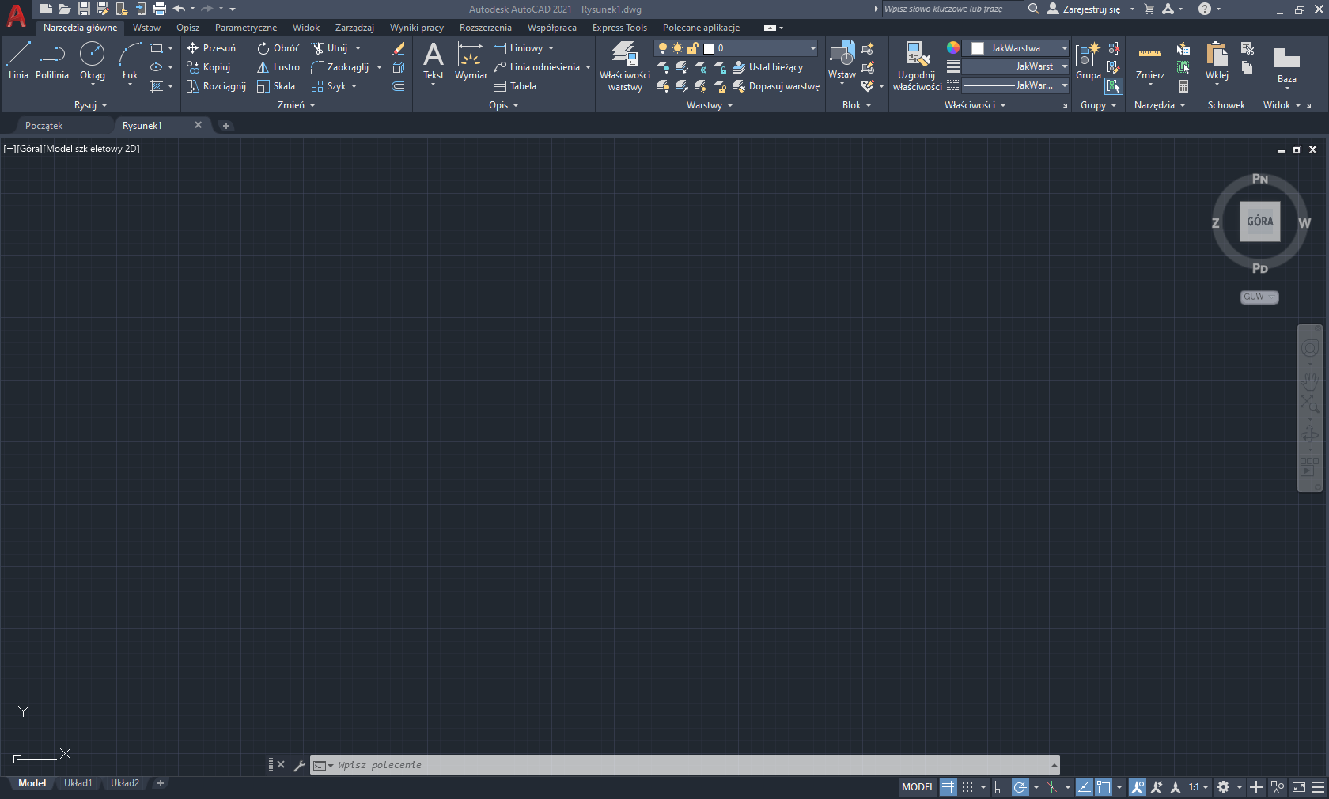Use the Rozciągnij stretch tool

pos(217,86)
